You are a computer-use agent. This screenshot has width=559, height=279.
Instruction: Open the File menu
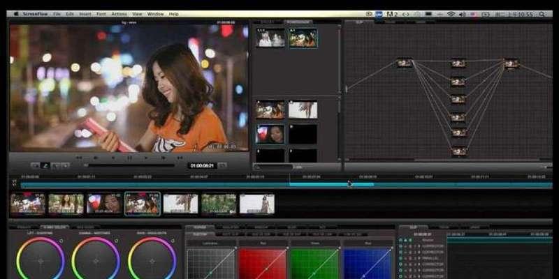[57, 14]
